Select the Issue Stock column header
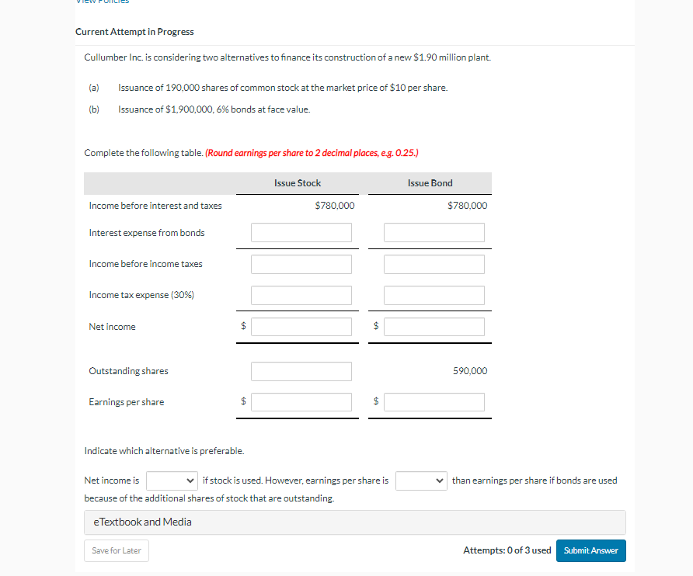This screenshot has height=576, width=693. point(297,182)
